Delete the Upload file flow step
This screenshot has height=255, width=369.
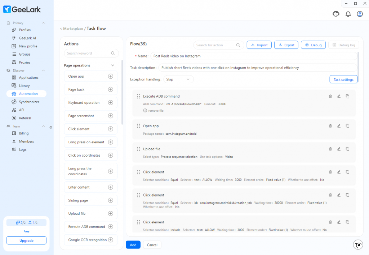tap(330, 149)
